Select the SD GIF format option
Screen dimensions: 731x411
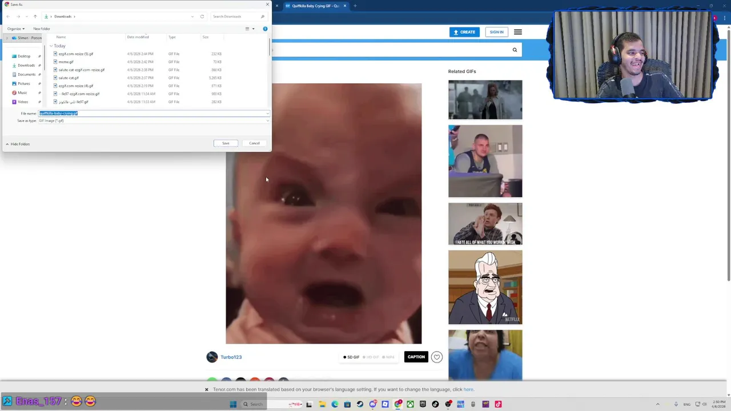click(351, 357)
